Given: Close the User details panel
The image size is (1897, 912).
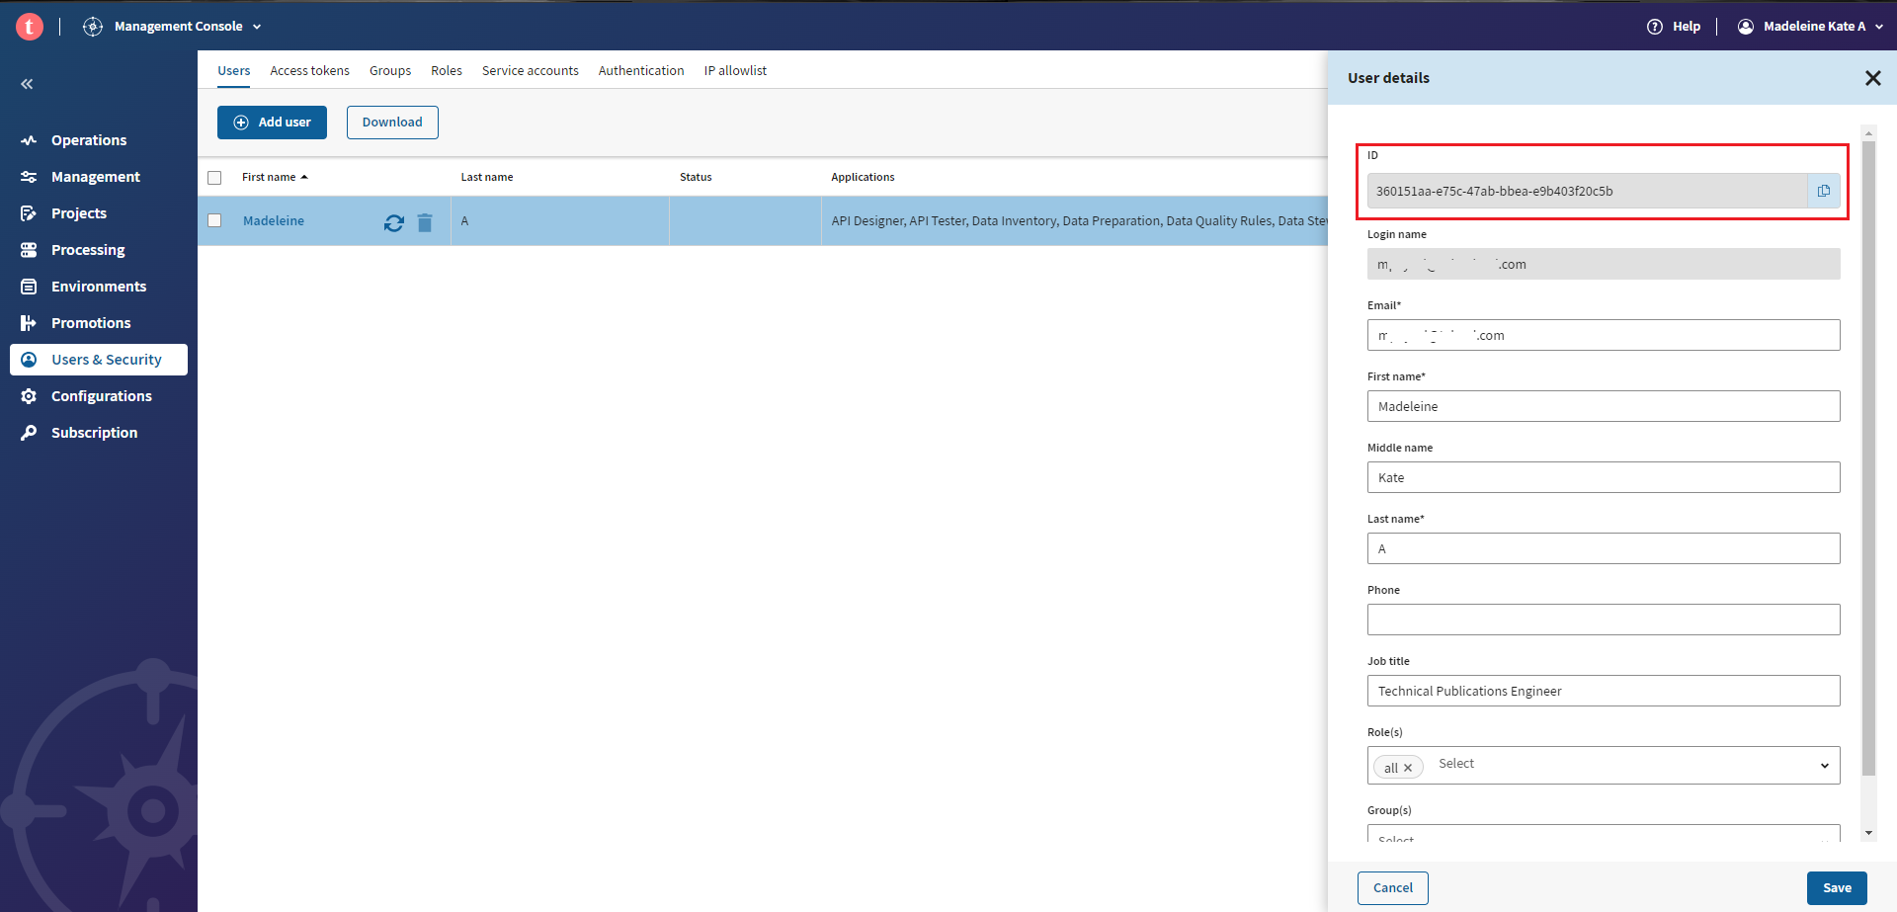Looking at the screenshot, I should [x=1872, y=78].
